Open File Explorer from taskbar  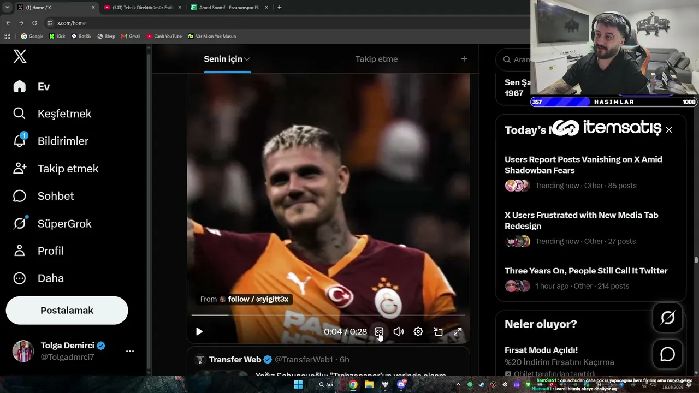369,384
